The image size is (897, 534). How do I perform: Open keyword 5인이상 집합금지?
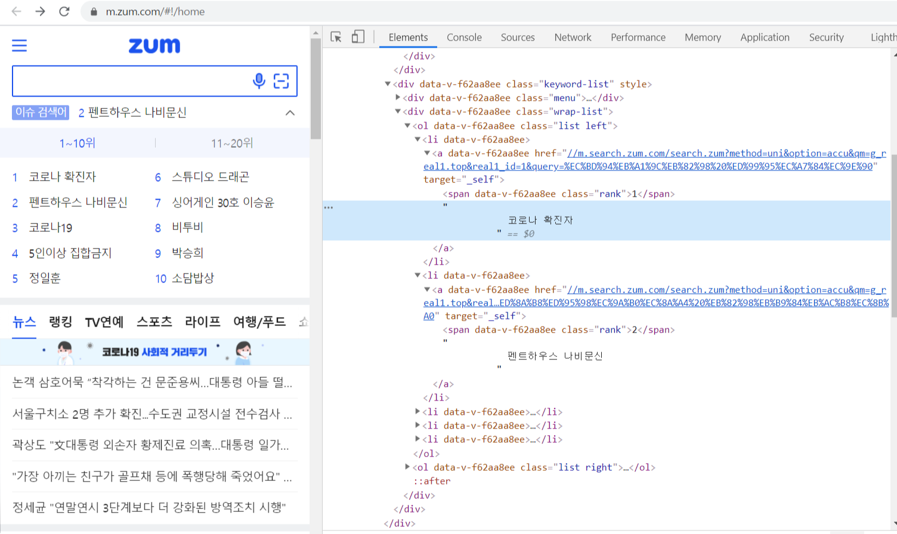point(70,253)
